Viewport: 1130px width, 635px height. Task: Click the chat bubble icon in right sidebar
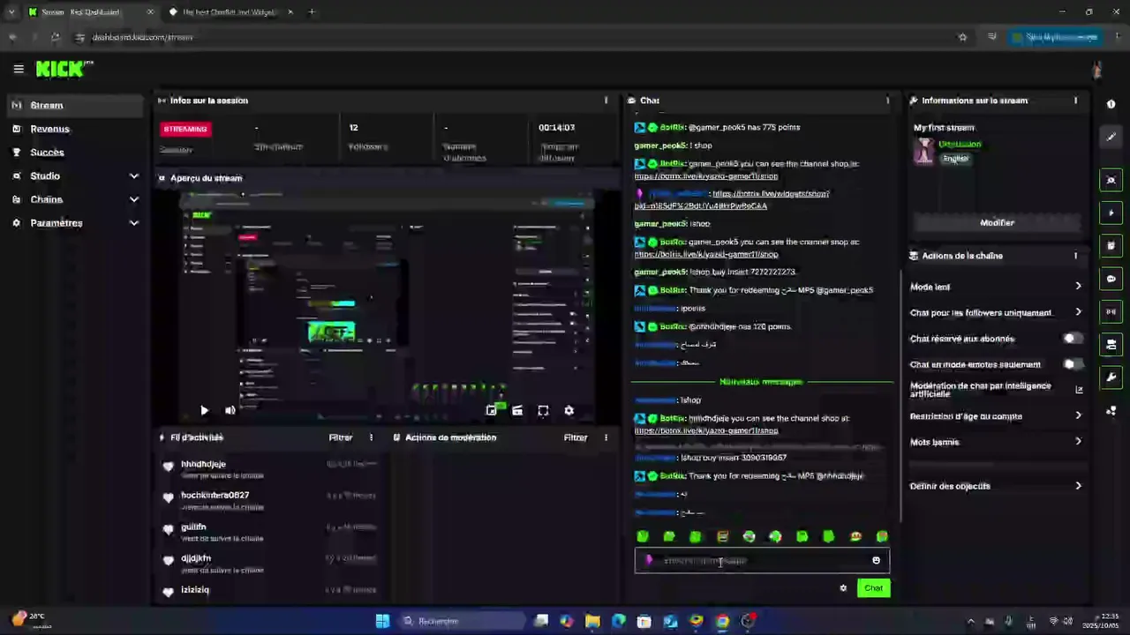(x=1111, y=279)
